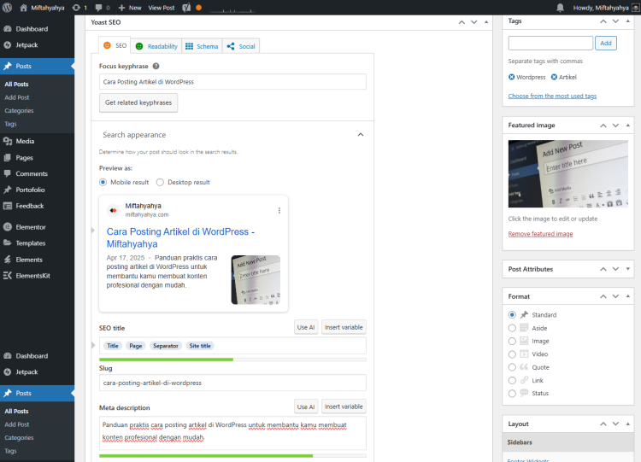Remove the Wordpress tag with its X icon
641x462 pixels.
coord(512,77)
